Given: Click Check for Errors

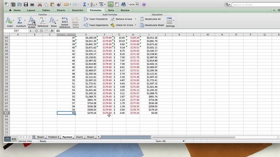Looking at the screenshot, I should (x=122, y=25).
